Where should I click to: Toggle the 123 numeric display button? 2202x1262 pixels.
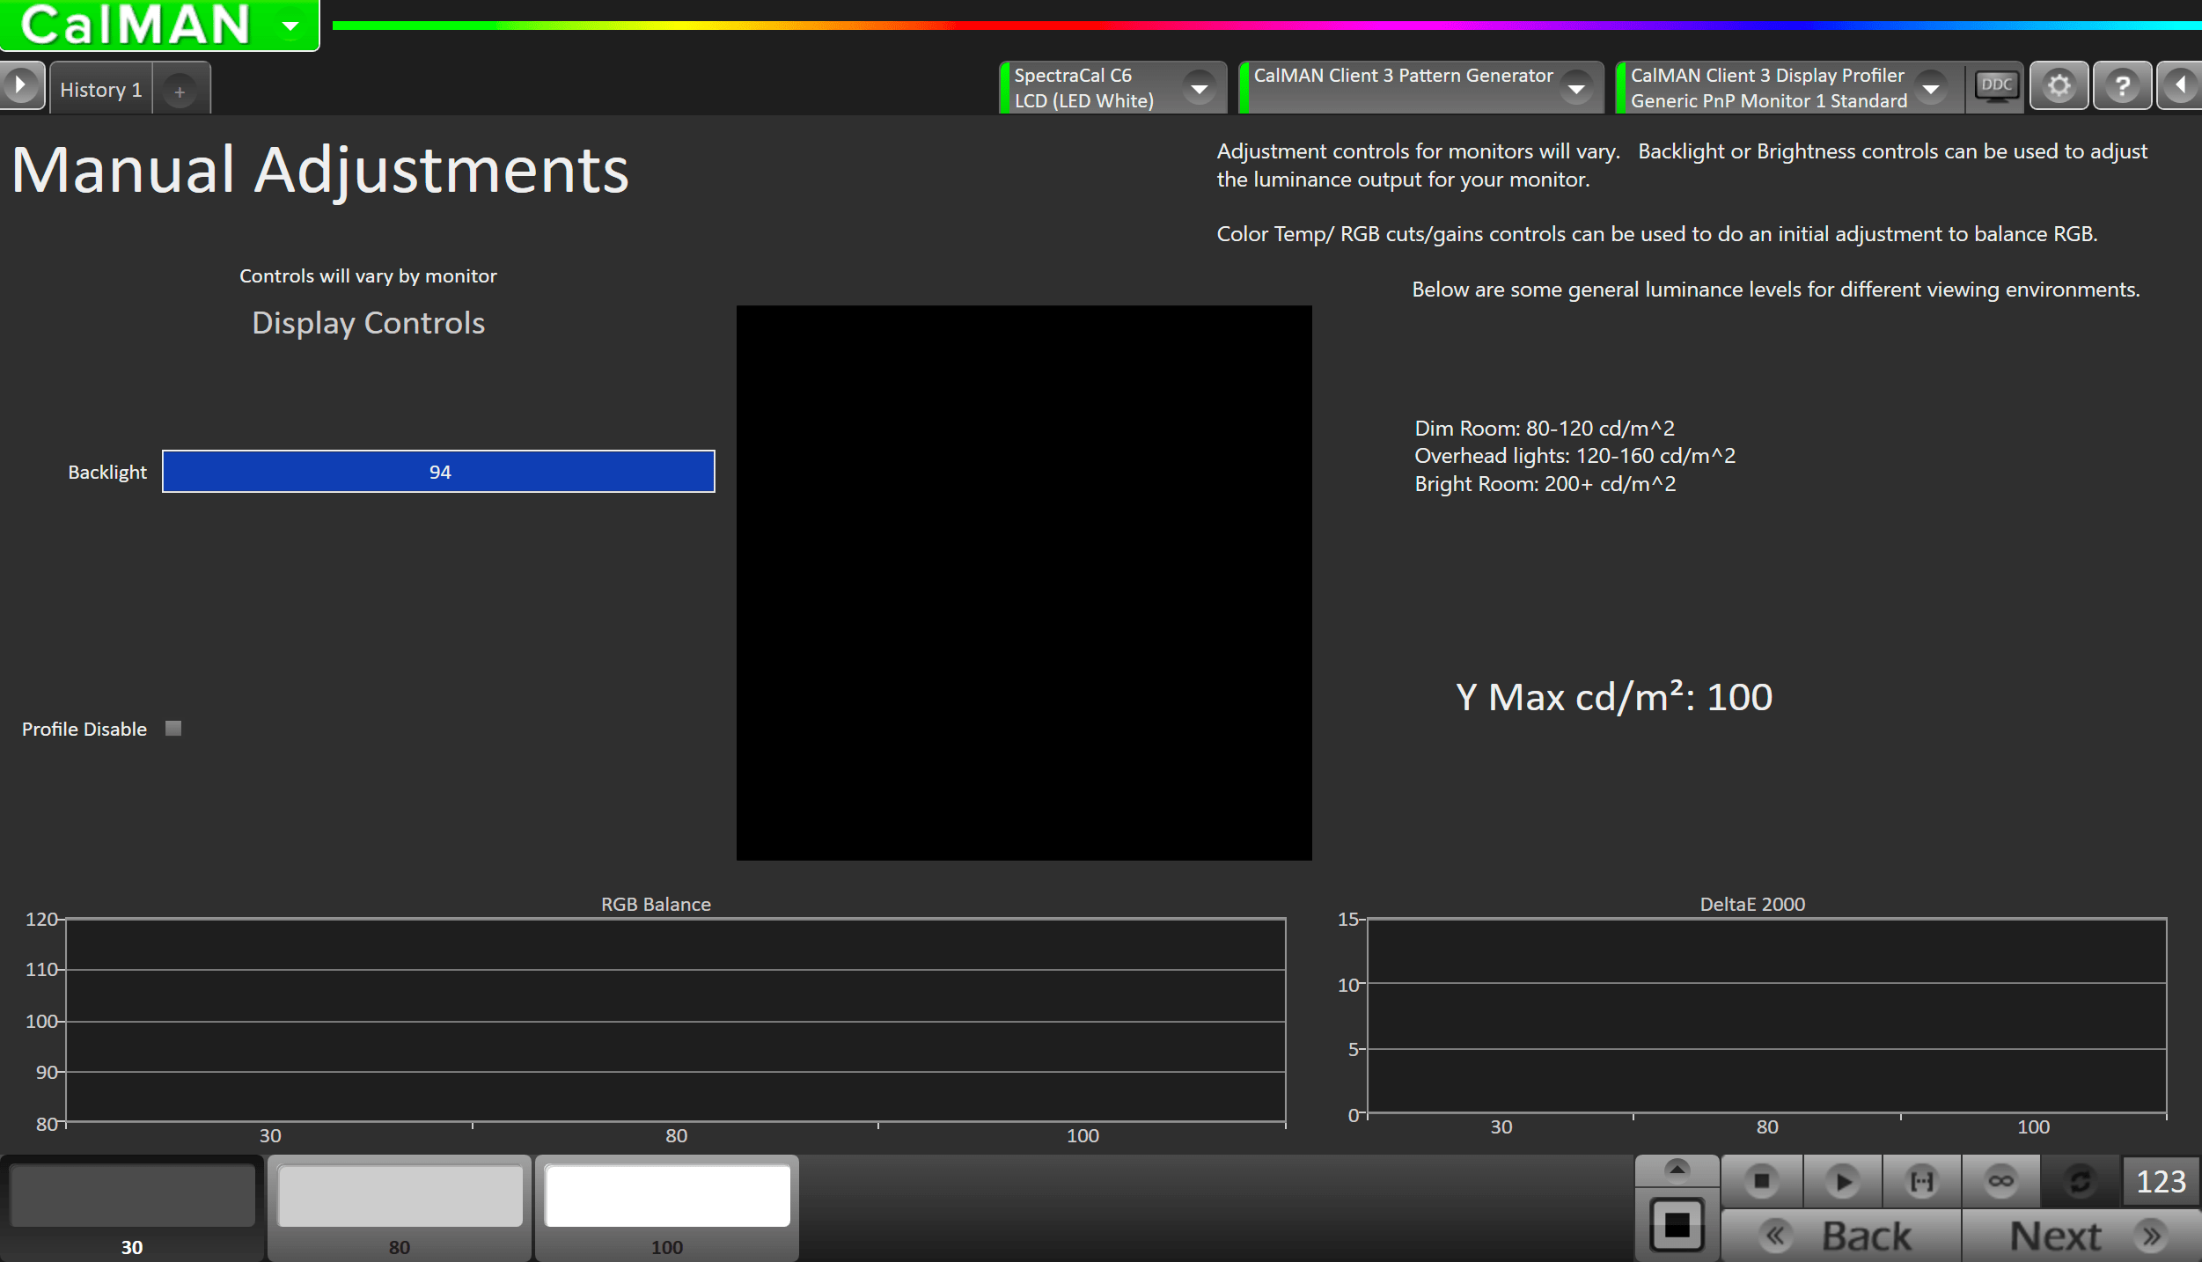(2161, 1181)
